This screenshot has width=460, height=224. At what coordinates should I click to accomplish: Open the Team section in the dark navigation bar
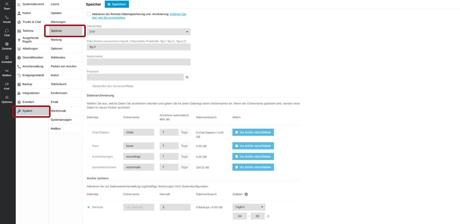[7, 6]
